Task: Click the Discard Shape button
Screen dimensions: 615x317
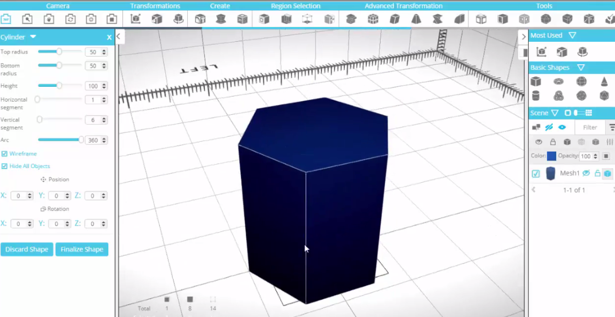Action: click(27, 249)
